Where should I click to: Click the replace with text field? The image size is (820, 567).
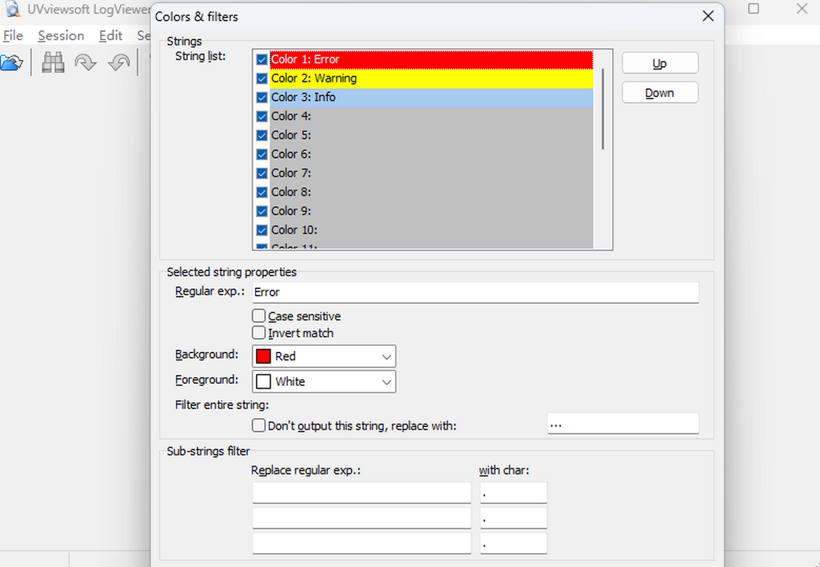click(623, 424)
